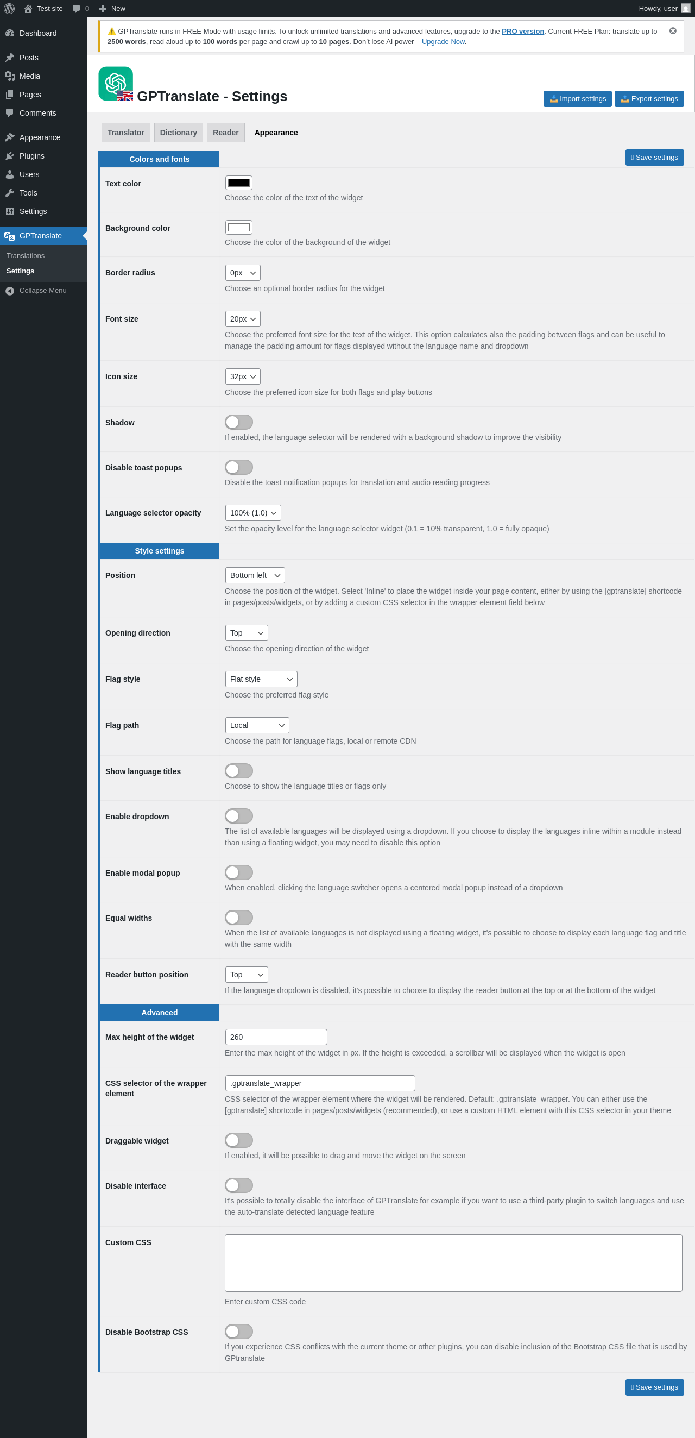The height and width of the screenshot is (1438, 695).
Task: Follow the Upgrade Now link
Action: (443, 42)
